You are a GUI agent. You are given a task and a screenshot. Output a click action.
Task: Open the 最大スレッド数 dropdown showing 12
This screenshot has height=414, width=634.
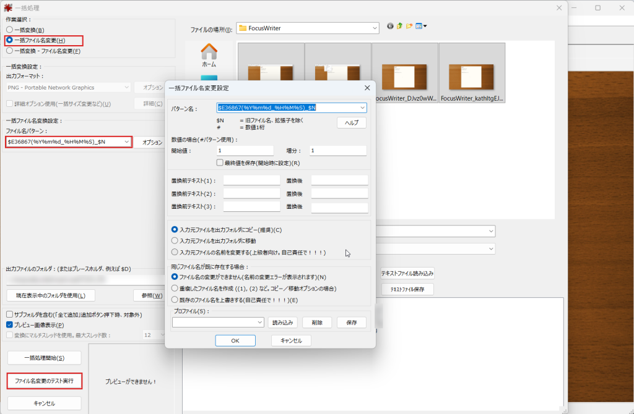(154, 335)
